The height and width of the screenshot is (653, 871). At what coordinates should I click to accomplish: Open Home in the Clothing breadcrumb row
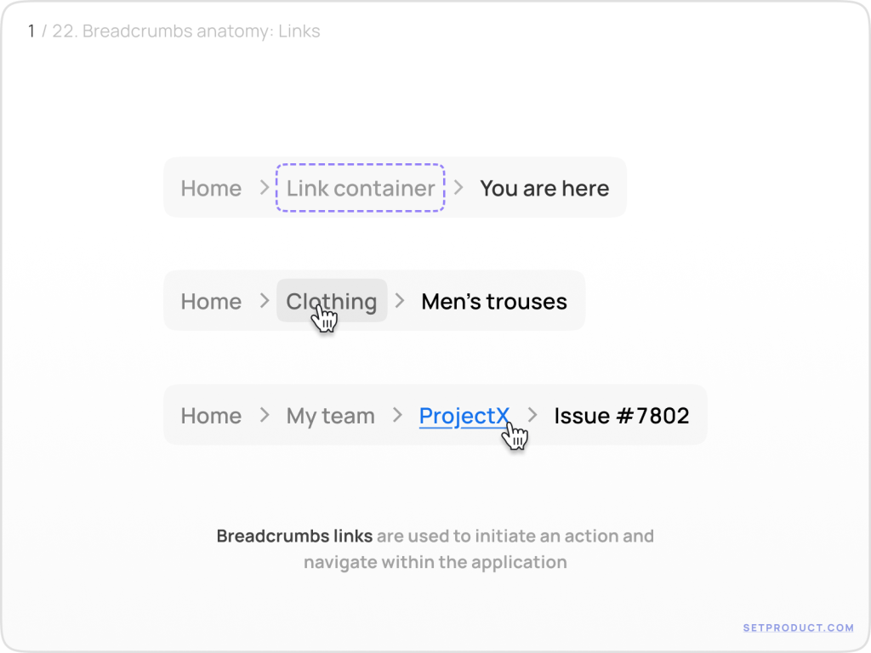click(211, 301)
